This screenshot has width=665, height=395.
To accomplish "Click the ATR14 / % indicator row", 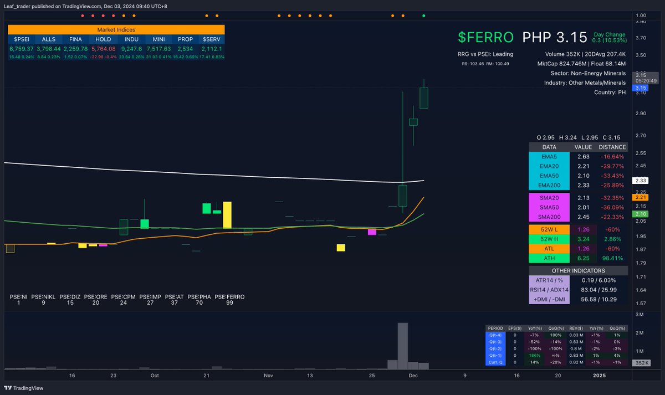I will [579, 280].
